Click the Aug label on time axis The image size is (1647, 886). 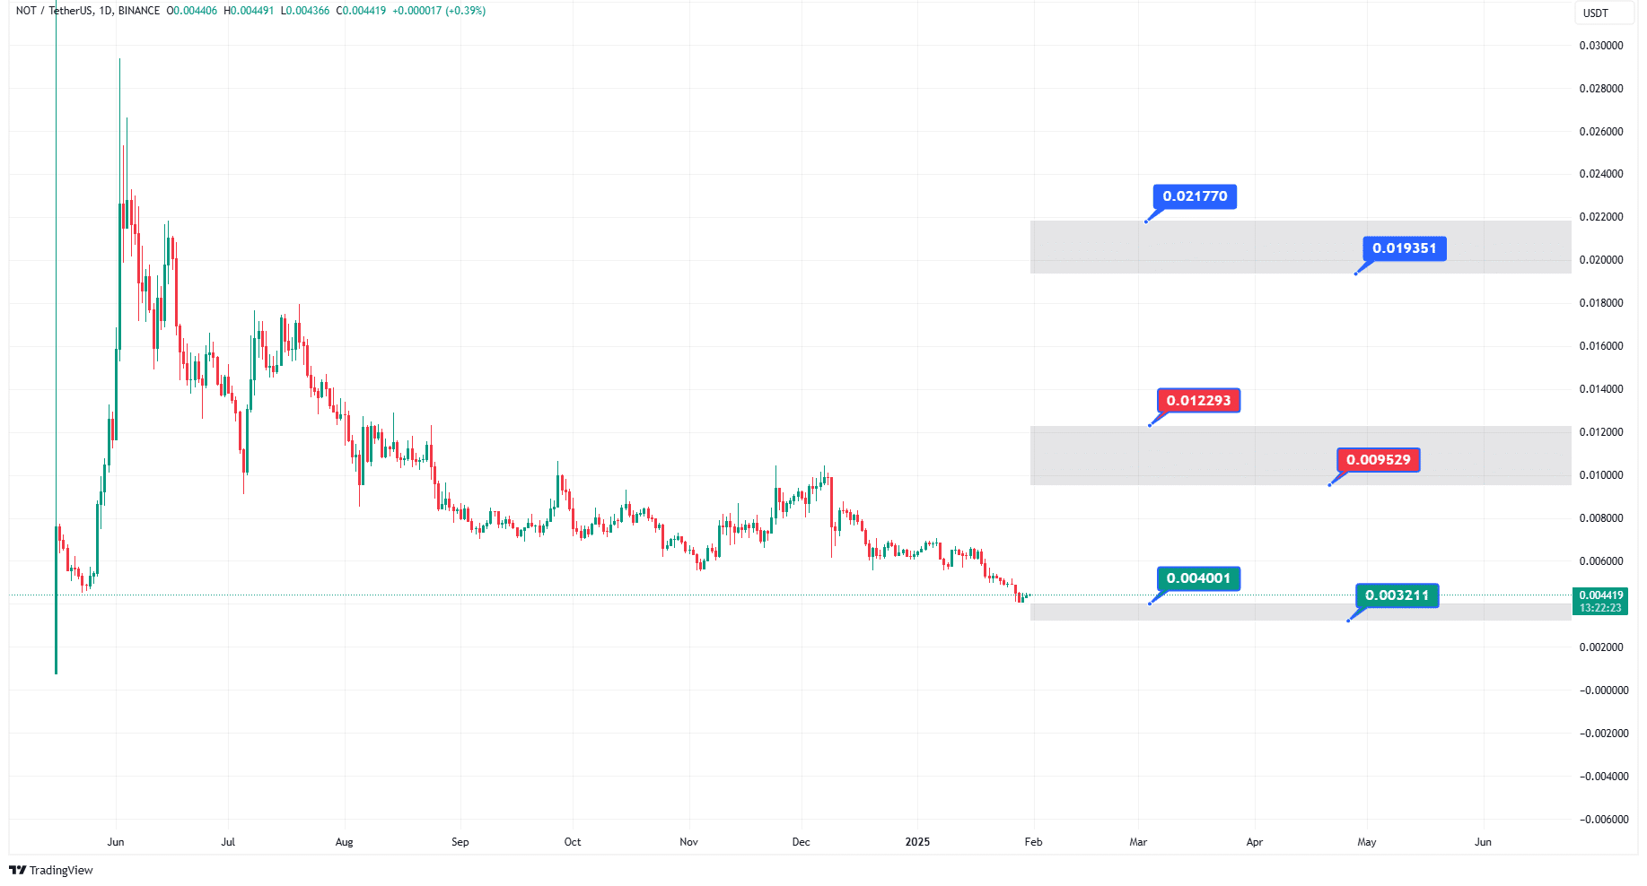(x=345, y=842)
